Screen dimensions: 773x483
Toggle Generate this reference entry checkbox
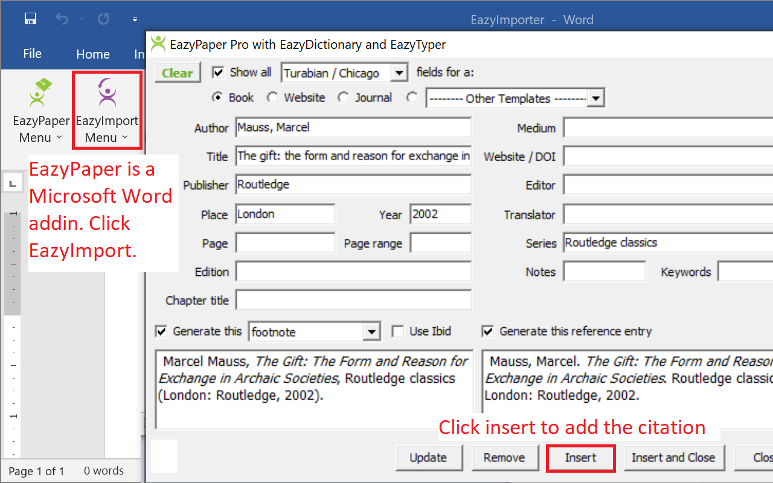click(487, 331)
